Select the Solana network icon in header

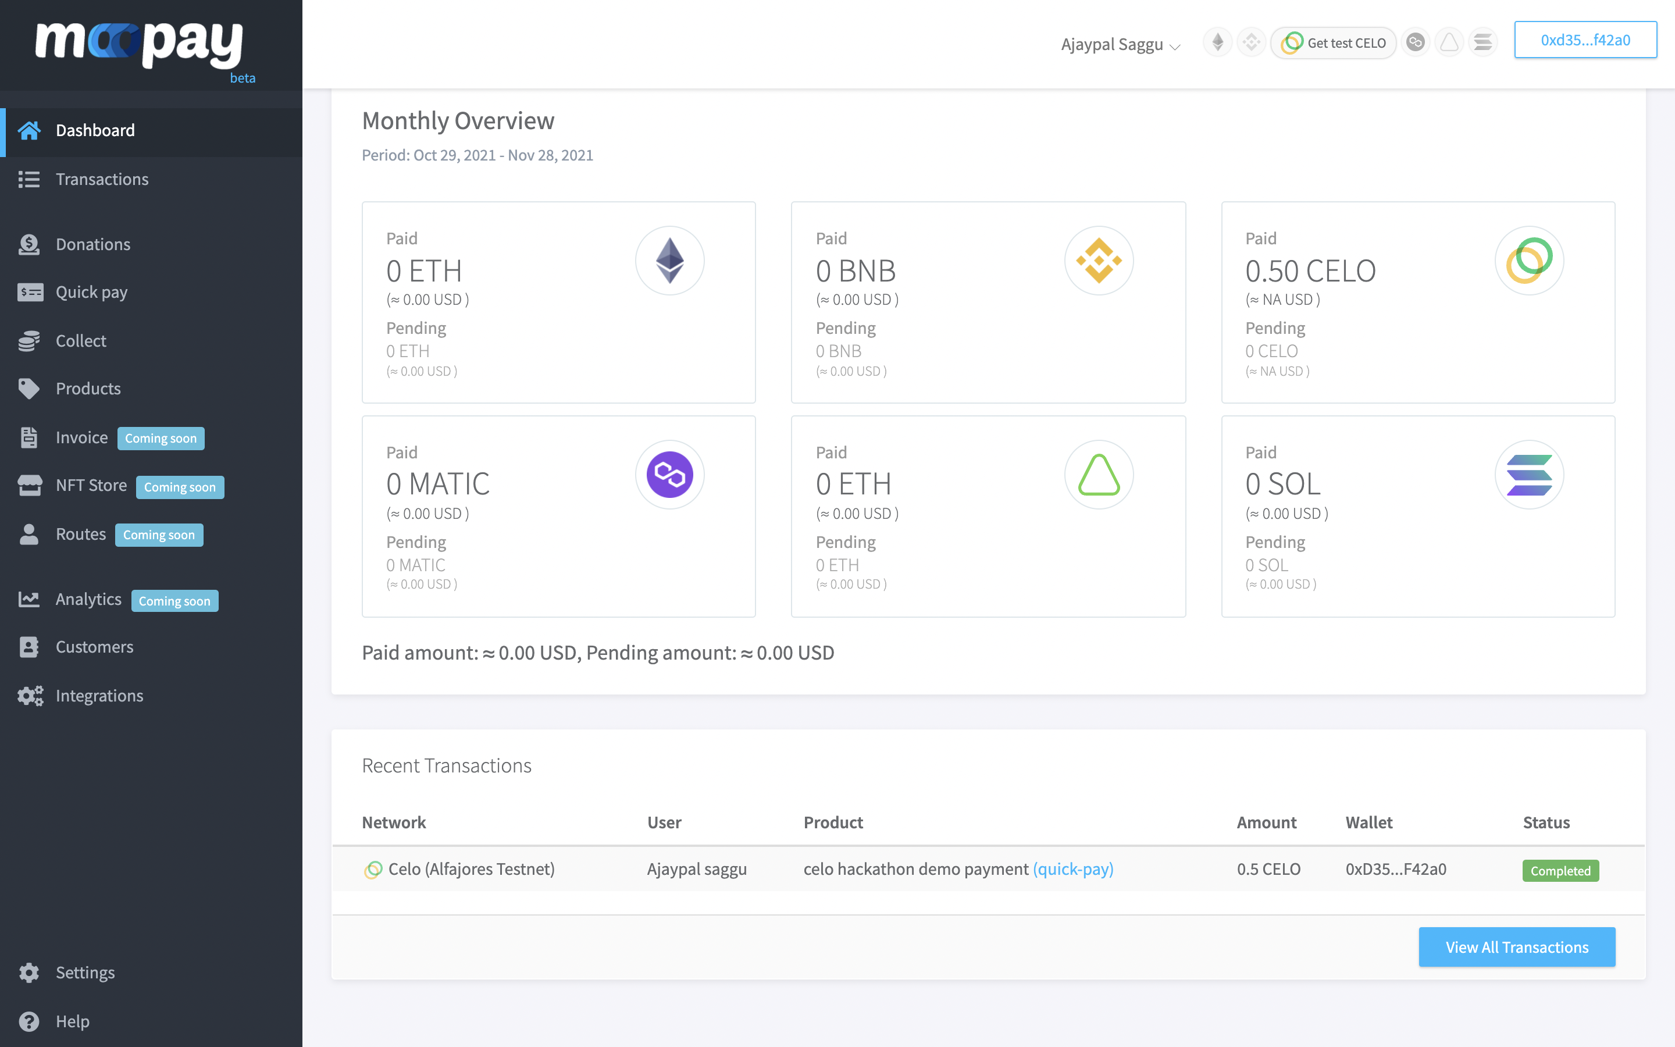pyautogui.click(x=1482, y=42)
